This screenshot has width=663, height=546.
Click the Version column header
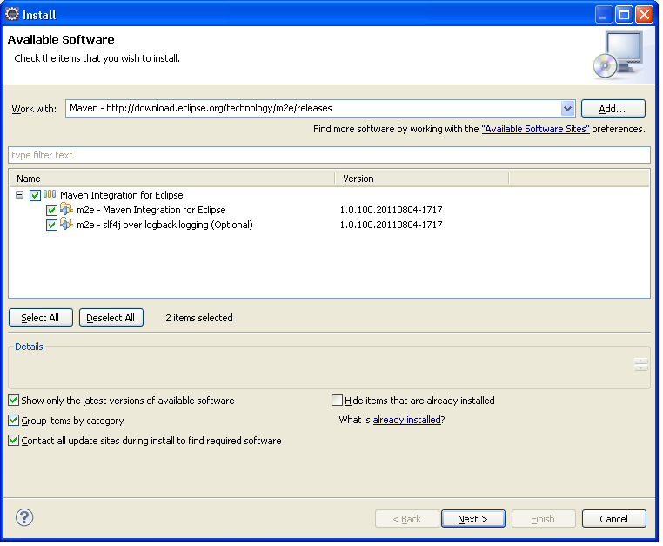422,179
